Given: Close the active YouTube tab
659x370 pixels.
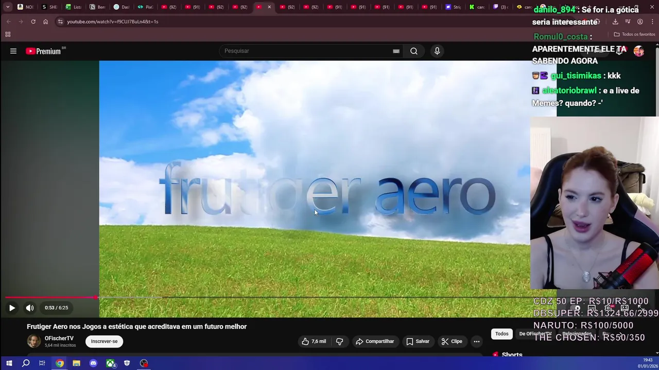Looking at the screenshot, I should [269, 7].
